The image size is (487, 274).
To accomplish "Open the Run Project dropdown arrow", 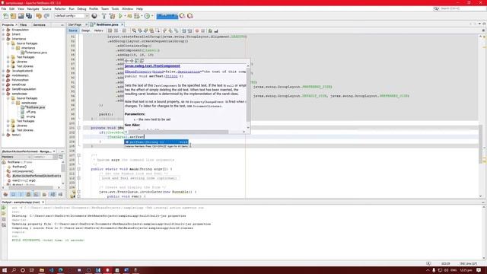I will pyautogui.click(x=125, y=16).
